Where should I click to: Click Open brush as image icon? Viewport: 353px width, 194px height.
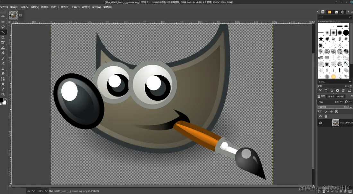point(349,90)
